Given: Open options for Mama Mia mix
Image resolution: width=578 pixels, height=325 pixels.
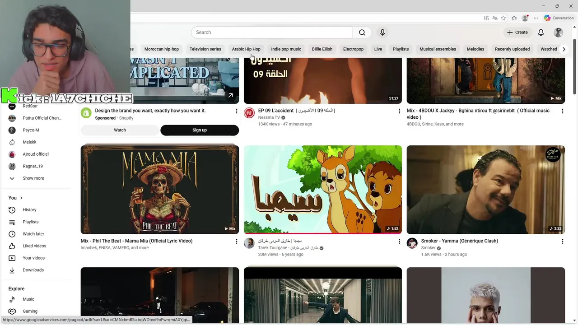Looking at the screenshot, I should pyautogui.click(x=236, y=241).
